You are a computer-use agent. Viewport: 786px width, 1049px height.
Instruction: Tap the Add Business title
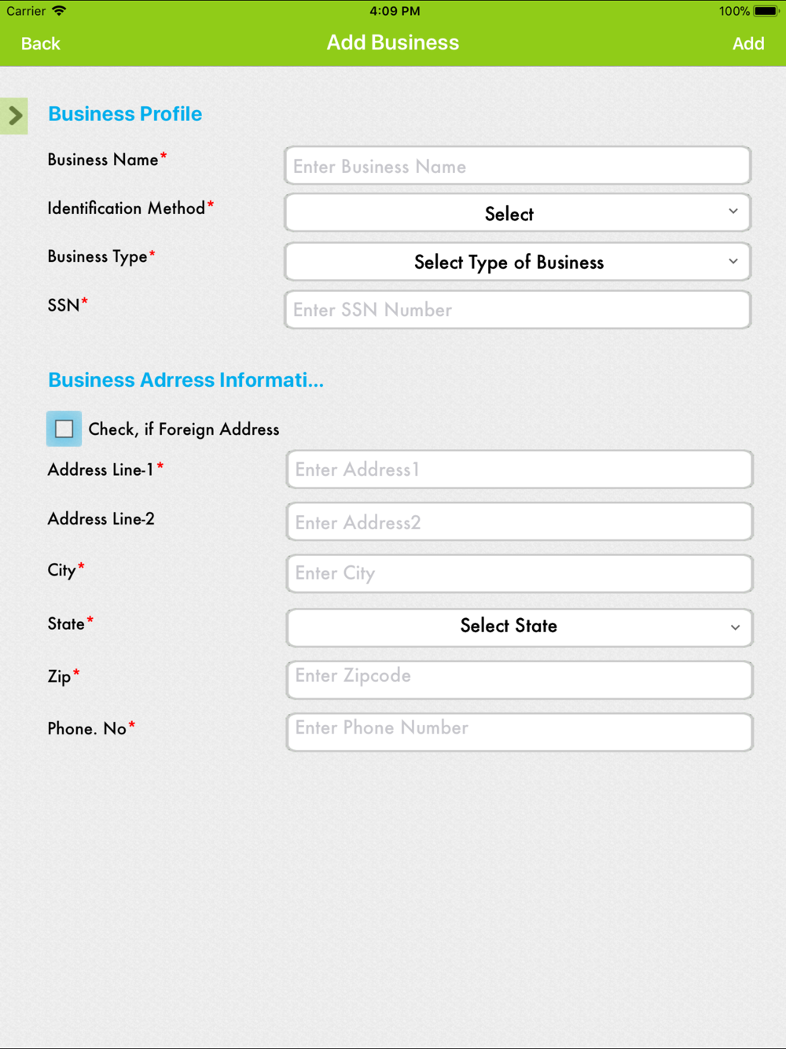[x=393, y=42]
